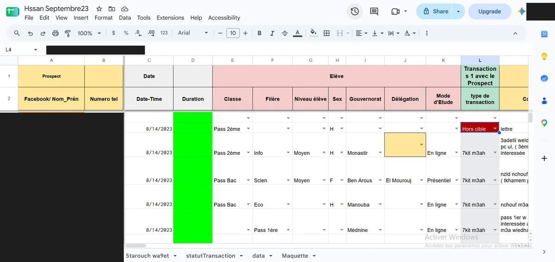Start a Meet call camera icon
The width and height of the screenshot is (555, 262).
395,12
